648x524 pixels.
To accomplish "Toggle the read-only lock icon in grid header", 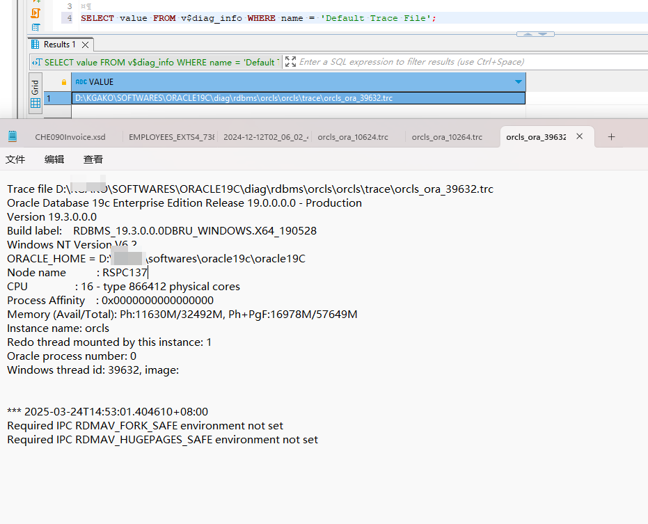I will 63,82.
